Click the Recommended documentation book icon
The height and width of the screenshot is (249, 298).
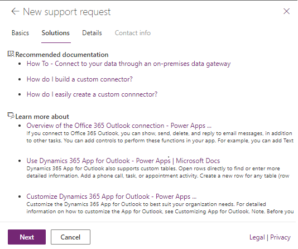(11, 54)
